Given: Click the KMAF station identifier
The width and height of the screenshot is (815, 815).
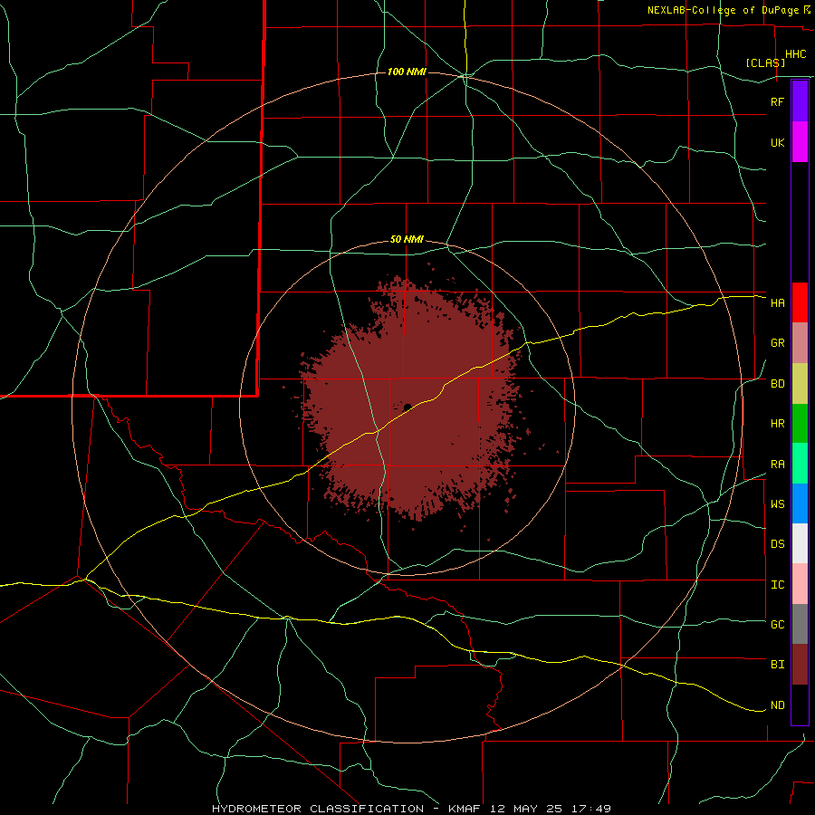Looking at the screenshot, I should click(465, 809).
